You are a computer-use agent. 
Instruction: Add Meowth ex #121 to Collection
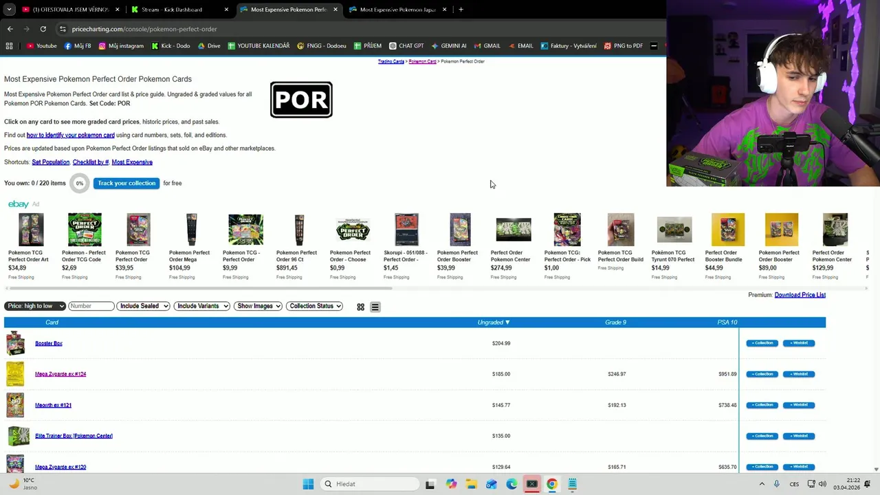pyautogui.click(x=762, y=405)
